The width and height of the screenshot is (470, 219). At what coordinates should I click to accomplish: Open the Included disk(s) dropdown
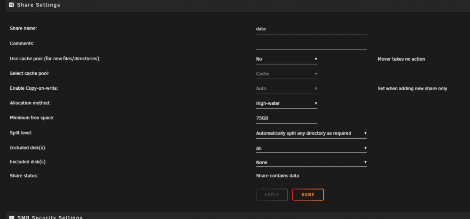pyautogui.click(x=311, y=149)
